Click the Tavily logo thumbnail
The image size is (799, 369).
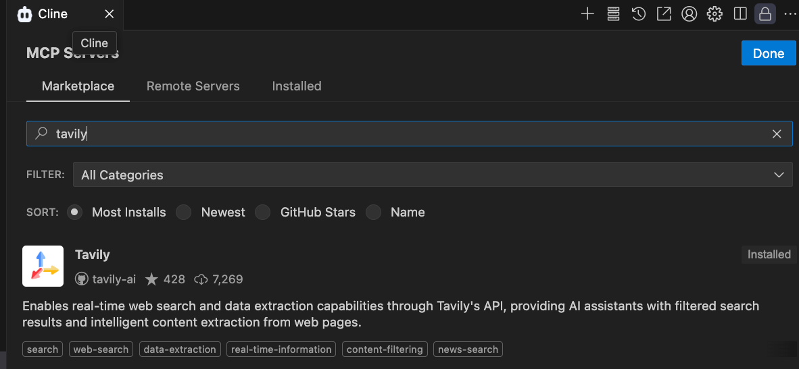(43, 266)
